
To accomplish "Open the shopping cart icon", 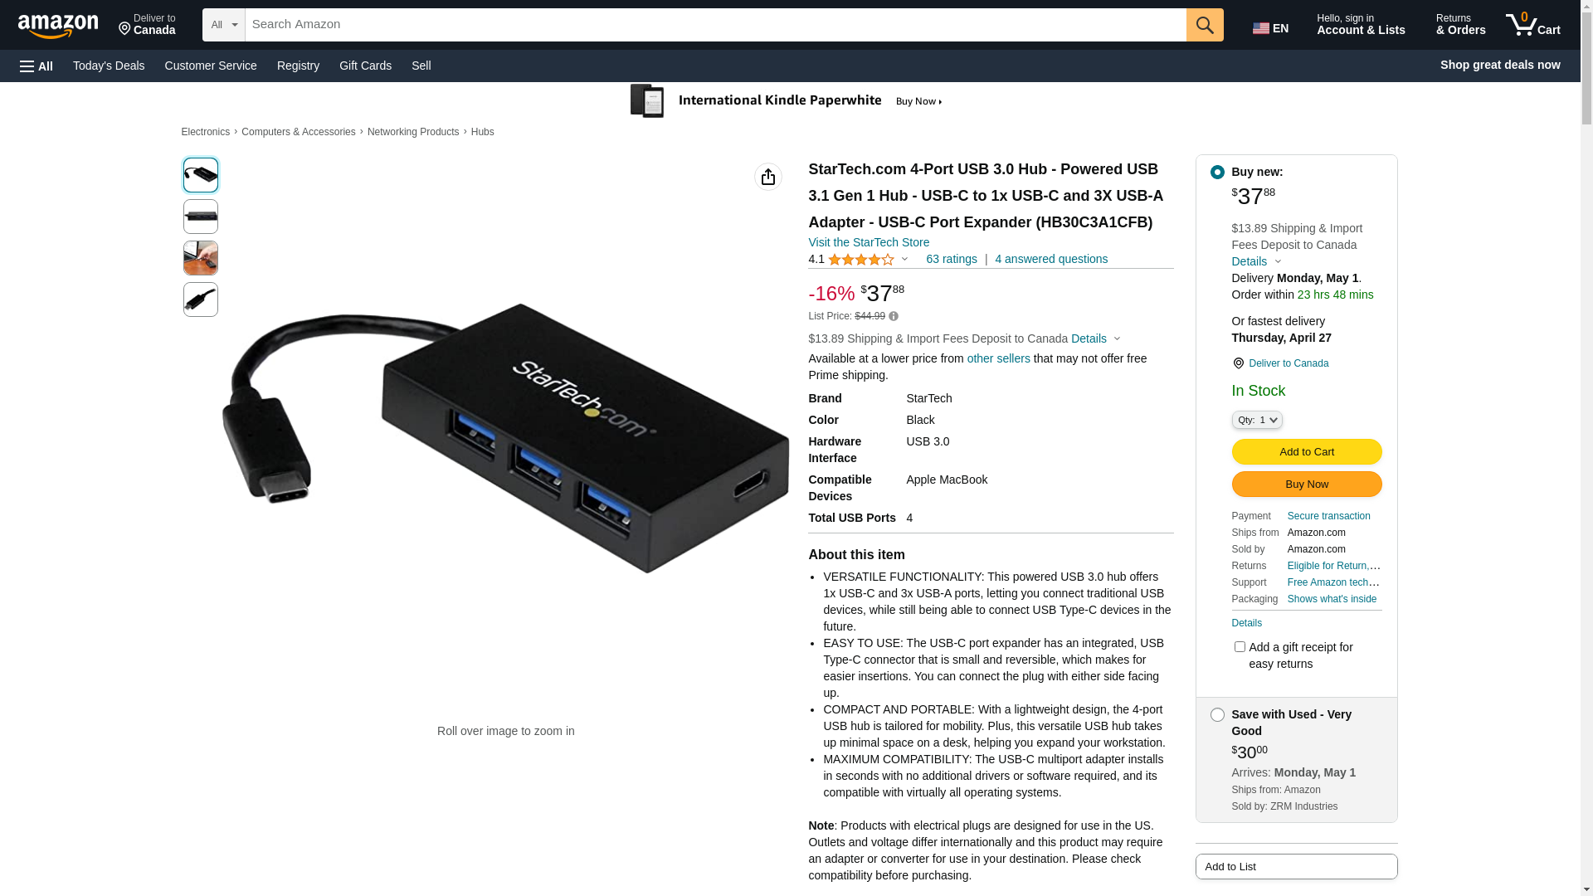I will coord(1532,25).
